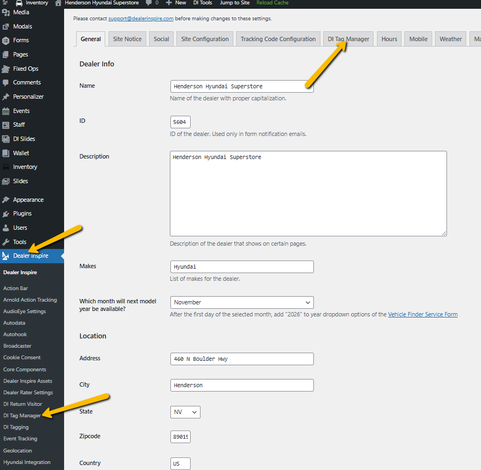This screenshot has width=481, height=470.
Task: Click the Modals sidebar icon
Action: tap(6, 26)
